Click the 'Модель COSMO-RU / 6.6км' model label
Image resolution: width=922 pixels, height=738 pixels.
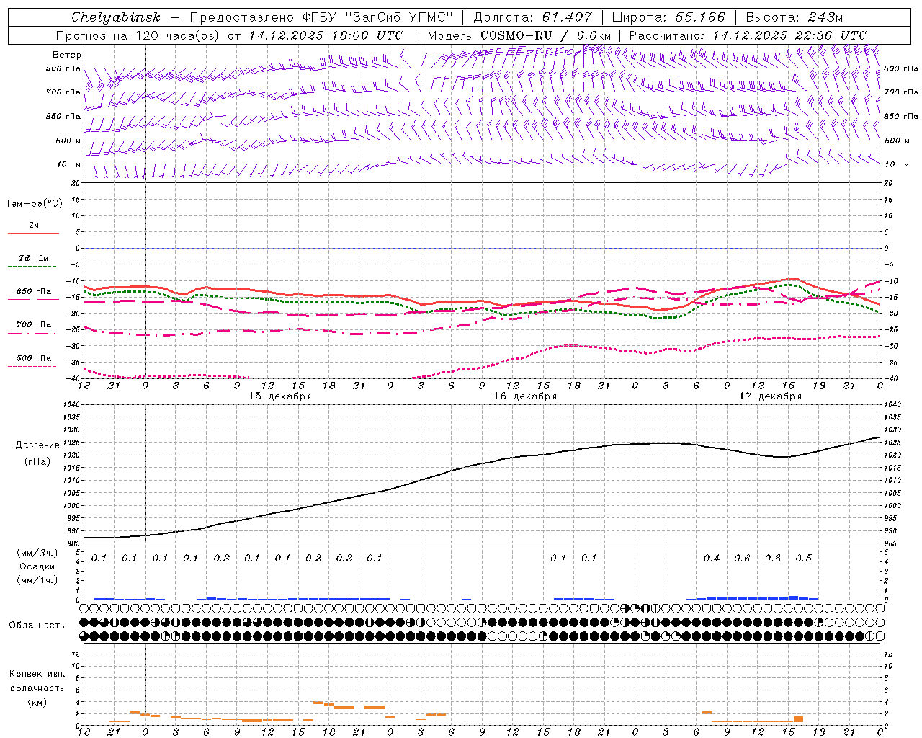click(519, 35)
